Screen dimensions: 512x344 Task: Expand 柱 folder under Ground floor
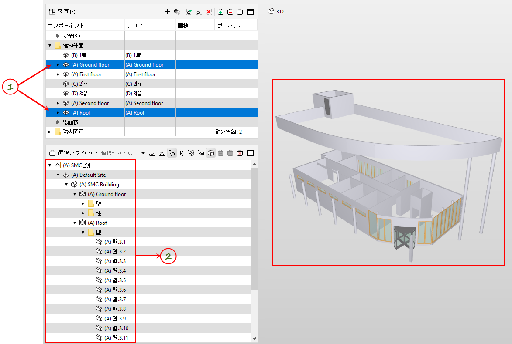(82, 213)
